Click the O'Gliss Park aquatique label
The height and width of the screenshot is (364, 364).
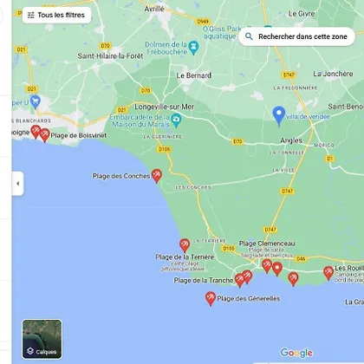(222, 32)
